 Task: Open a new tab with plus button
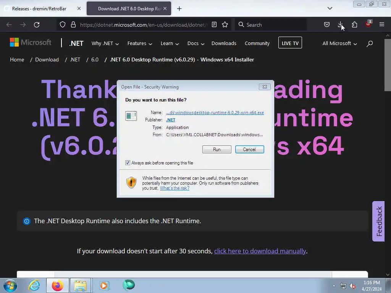click(179, 9)
